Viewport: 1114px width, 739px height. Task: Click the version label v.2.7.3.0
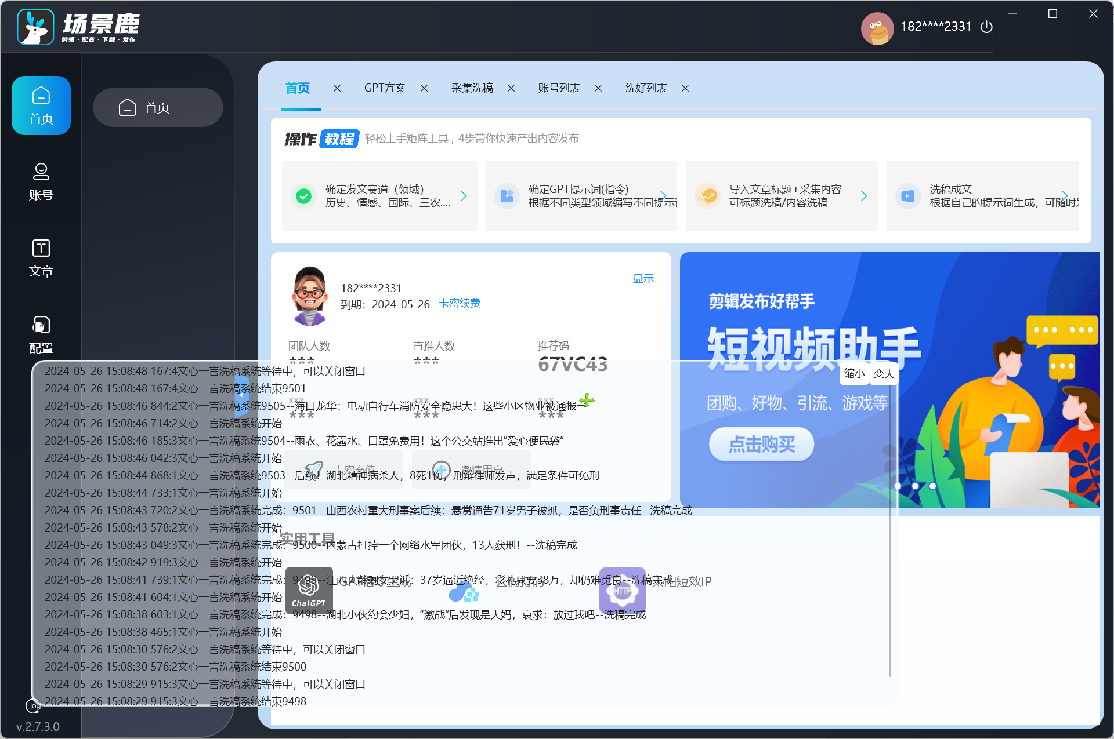click(x=38, y=726)
